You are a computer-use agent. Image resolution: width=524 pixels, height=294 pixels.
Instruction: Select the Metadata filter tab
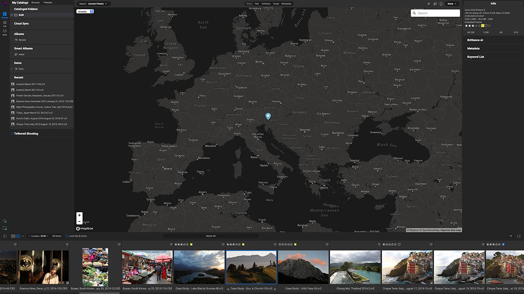[x=286, y=3]
